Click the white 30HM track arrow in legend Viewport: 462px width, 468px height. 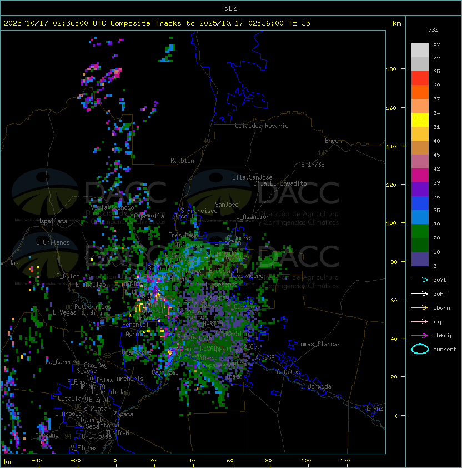pyautogui.click(x=420, y=293)
